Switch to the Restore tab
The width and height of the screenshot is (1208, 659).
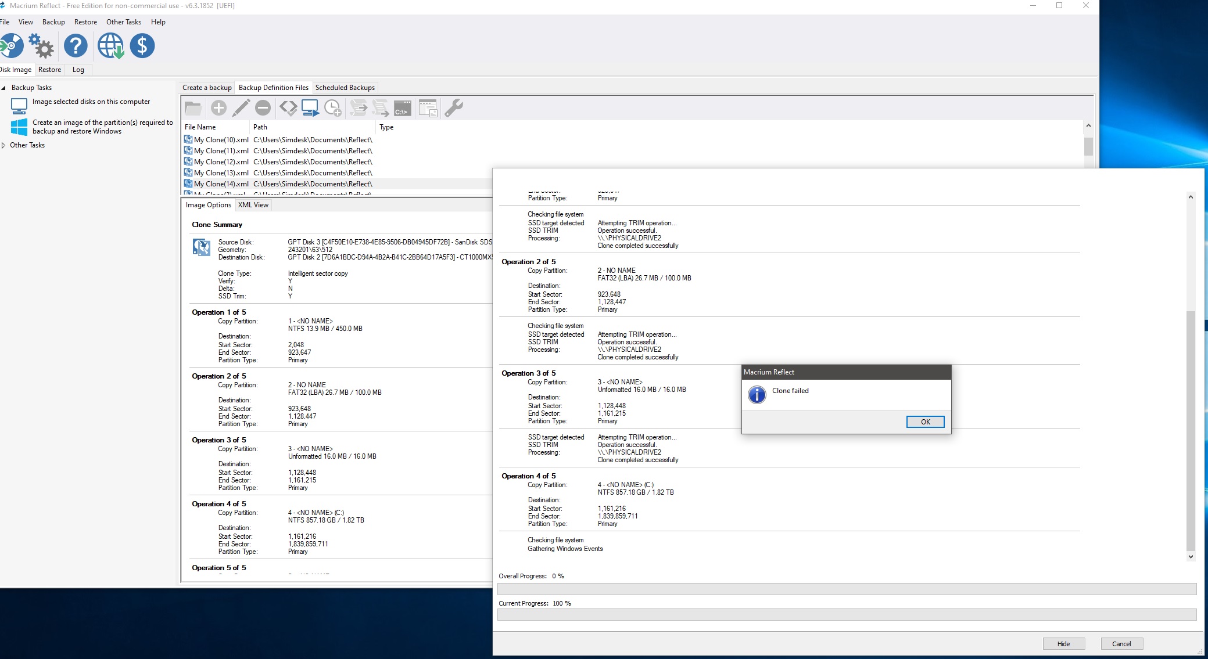pos(49,70)
